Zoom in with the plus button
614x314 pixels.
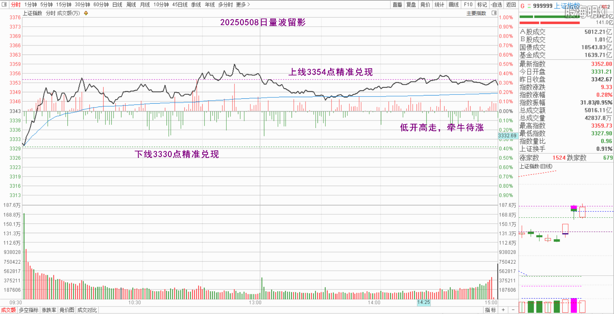[503, 310]
